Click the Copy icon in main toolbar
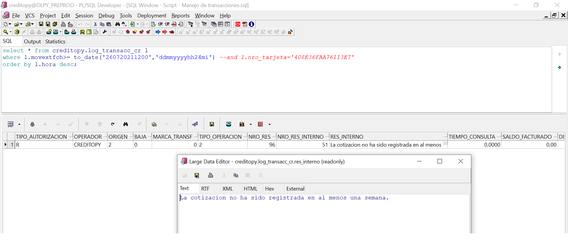This screenshot has width=568, height=246. tap(102, 24)
